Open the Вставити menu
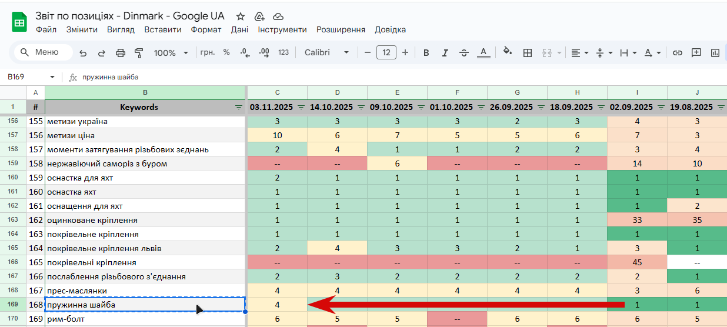The width and height of the screenshot is (727, 327). coord(162,29)
